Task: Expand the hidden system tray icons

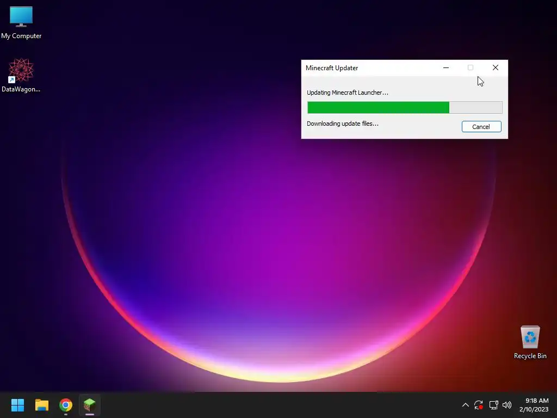Action: (466, 405)
